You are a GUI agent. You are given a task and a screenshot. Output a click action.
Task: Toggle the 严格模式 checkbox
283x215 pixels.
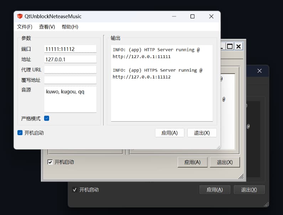[x=47, y=118]
